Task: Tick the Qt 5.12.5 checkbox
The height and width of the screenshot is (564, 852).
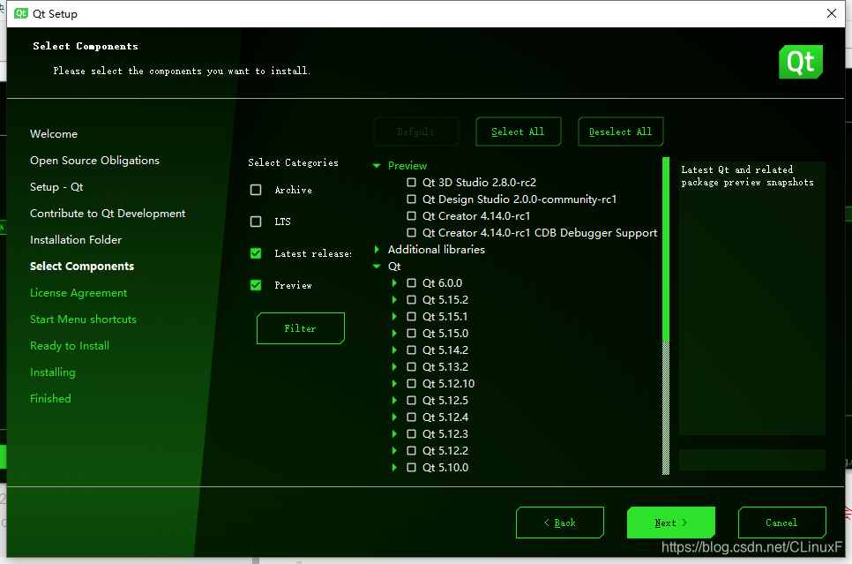Action: (411, 401)
